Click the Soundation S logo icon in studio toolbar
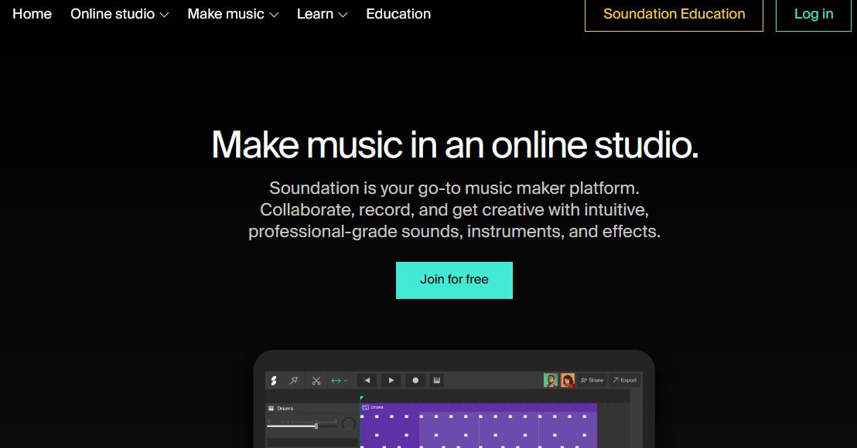Screen dimensions: 857x448 pos(273,380)
